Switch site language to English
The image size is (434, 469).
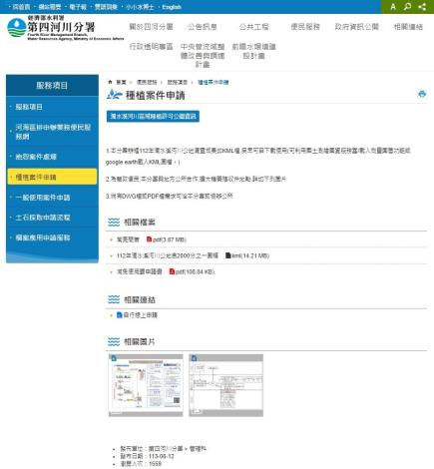pyautogui.click(x=172, y=7)
